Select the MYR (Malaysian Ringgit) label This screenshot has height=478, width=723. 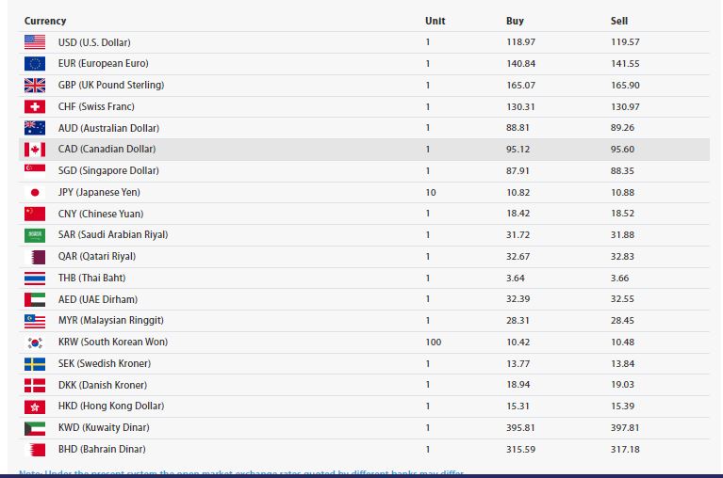click(x=111, y=321)
